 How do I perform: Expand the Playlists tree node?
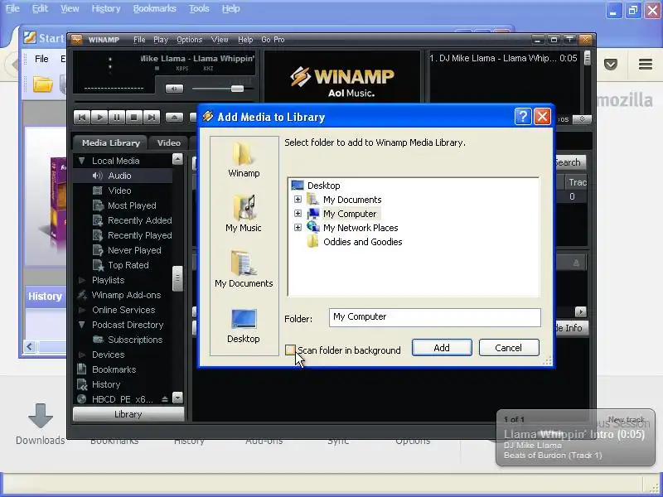pyautogui.click(x=82, y=280)
